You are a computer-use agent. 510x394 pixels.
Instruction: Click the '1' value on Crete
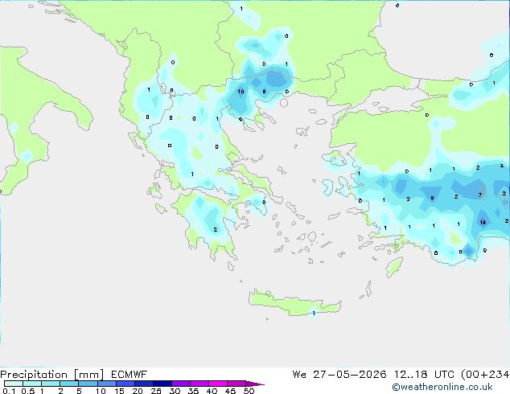(314, 313)
